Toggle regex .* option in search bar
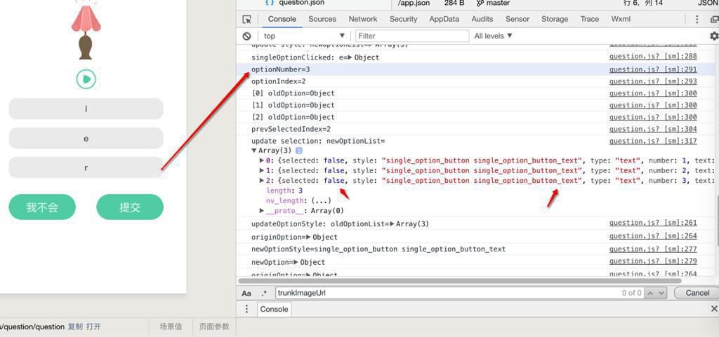The image size is (719, 337). [x=264, y=293]
